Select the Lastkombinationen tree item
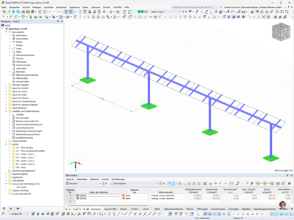 (x=25, y=128)
